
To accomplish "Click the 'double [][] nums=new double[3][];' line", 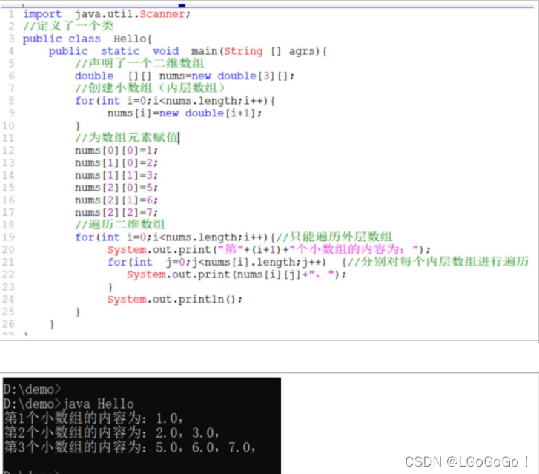I will point(185,76).
